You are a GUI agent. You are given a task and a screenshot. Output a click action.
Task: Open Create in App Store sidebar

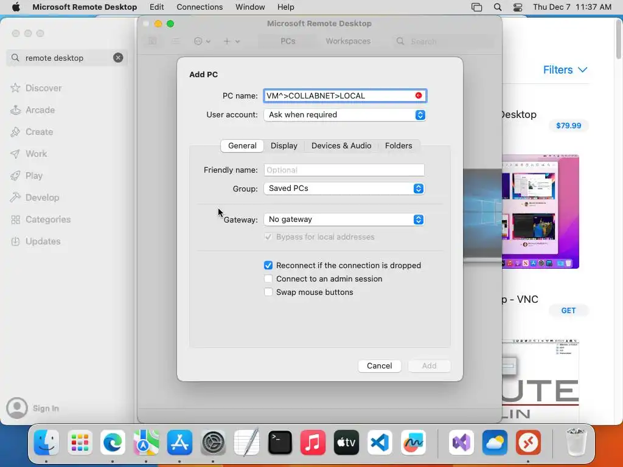39,132
